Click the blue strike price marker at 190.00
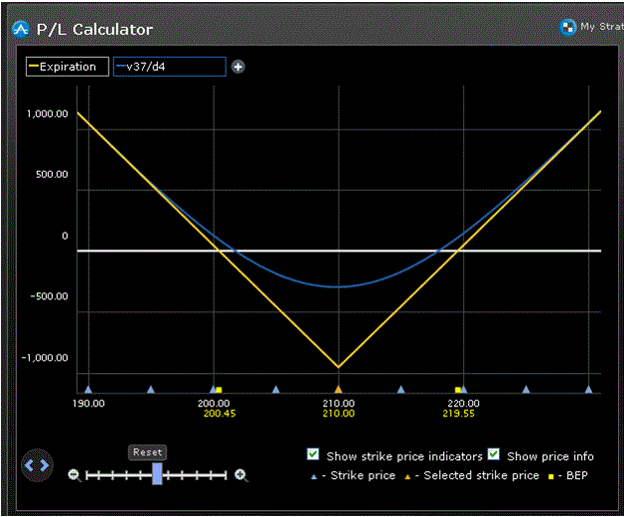Screen dimensions: 626x517 tap(89, 389)
